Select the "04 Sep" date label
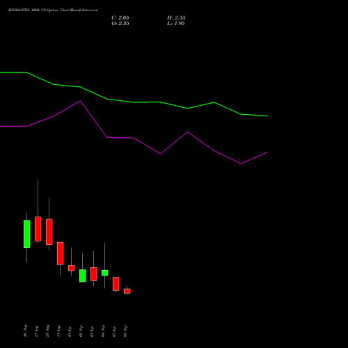The image size is (348, 348). pos(103,331)
